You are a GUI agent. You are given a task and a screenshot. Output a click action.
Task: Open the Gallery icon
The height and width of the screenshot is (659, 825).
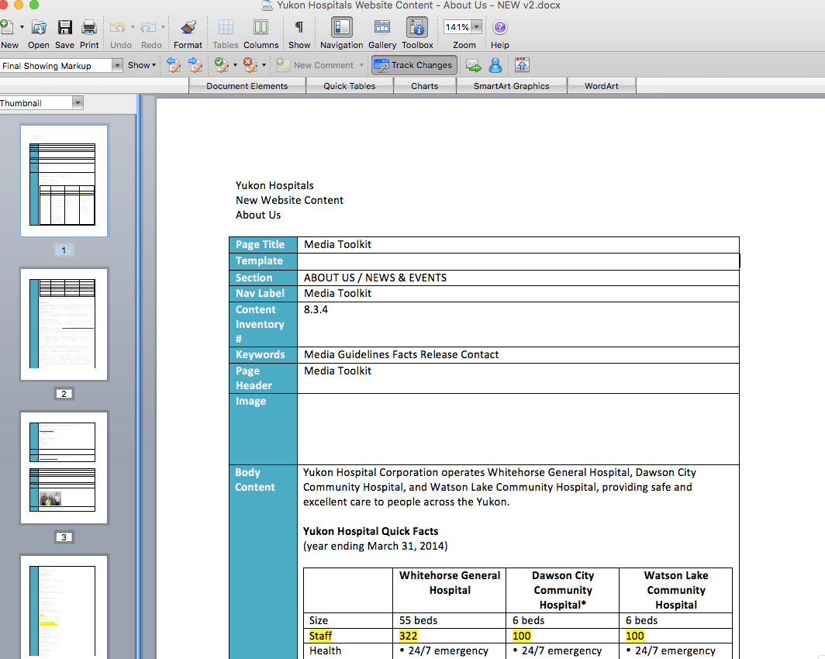tap(382, 27)
